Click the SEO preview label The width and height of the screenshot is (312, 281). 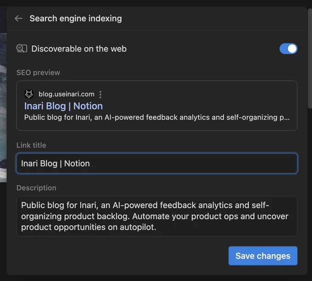coord(38,72)
